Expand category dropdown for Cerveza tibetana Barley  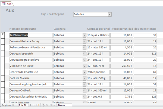[84, 42]
